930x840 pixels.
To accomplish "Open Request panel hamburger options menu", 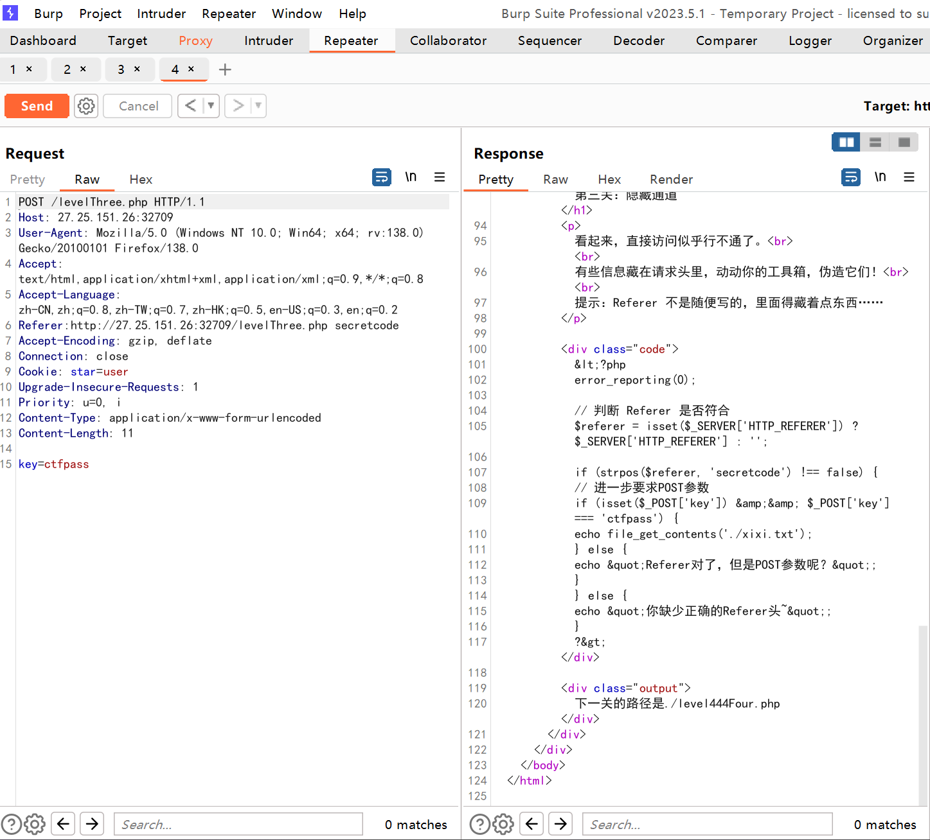I will click(440, 177).
